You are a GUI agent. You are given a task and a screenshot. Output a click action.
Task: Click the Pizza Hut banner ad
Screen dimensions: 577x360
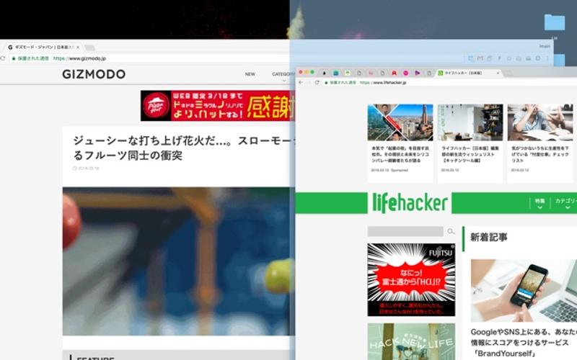218,106
